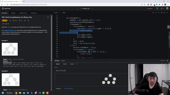This screenshot has width=170, height=95.
Task: Switch to the Description tab
Action: [x=4, y=13]
